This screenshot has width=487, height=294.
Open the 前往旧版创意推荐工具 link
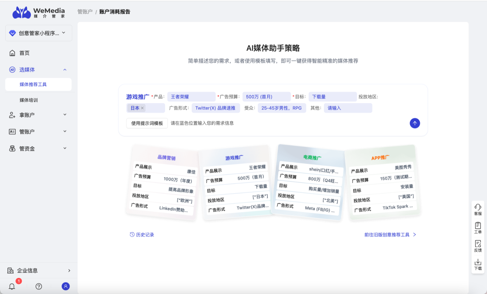click(x=390, y=235)
